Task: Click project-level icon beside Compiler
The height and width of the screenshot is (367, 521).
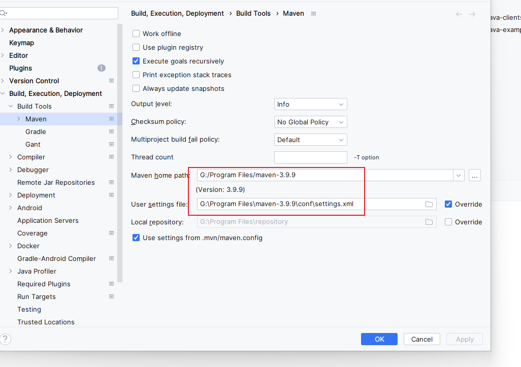Action: tap(112, 157)
